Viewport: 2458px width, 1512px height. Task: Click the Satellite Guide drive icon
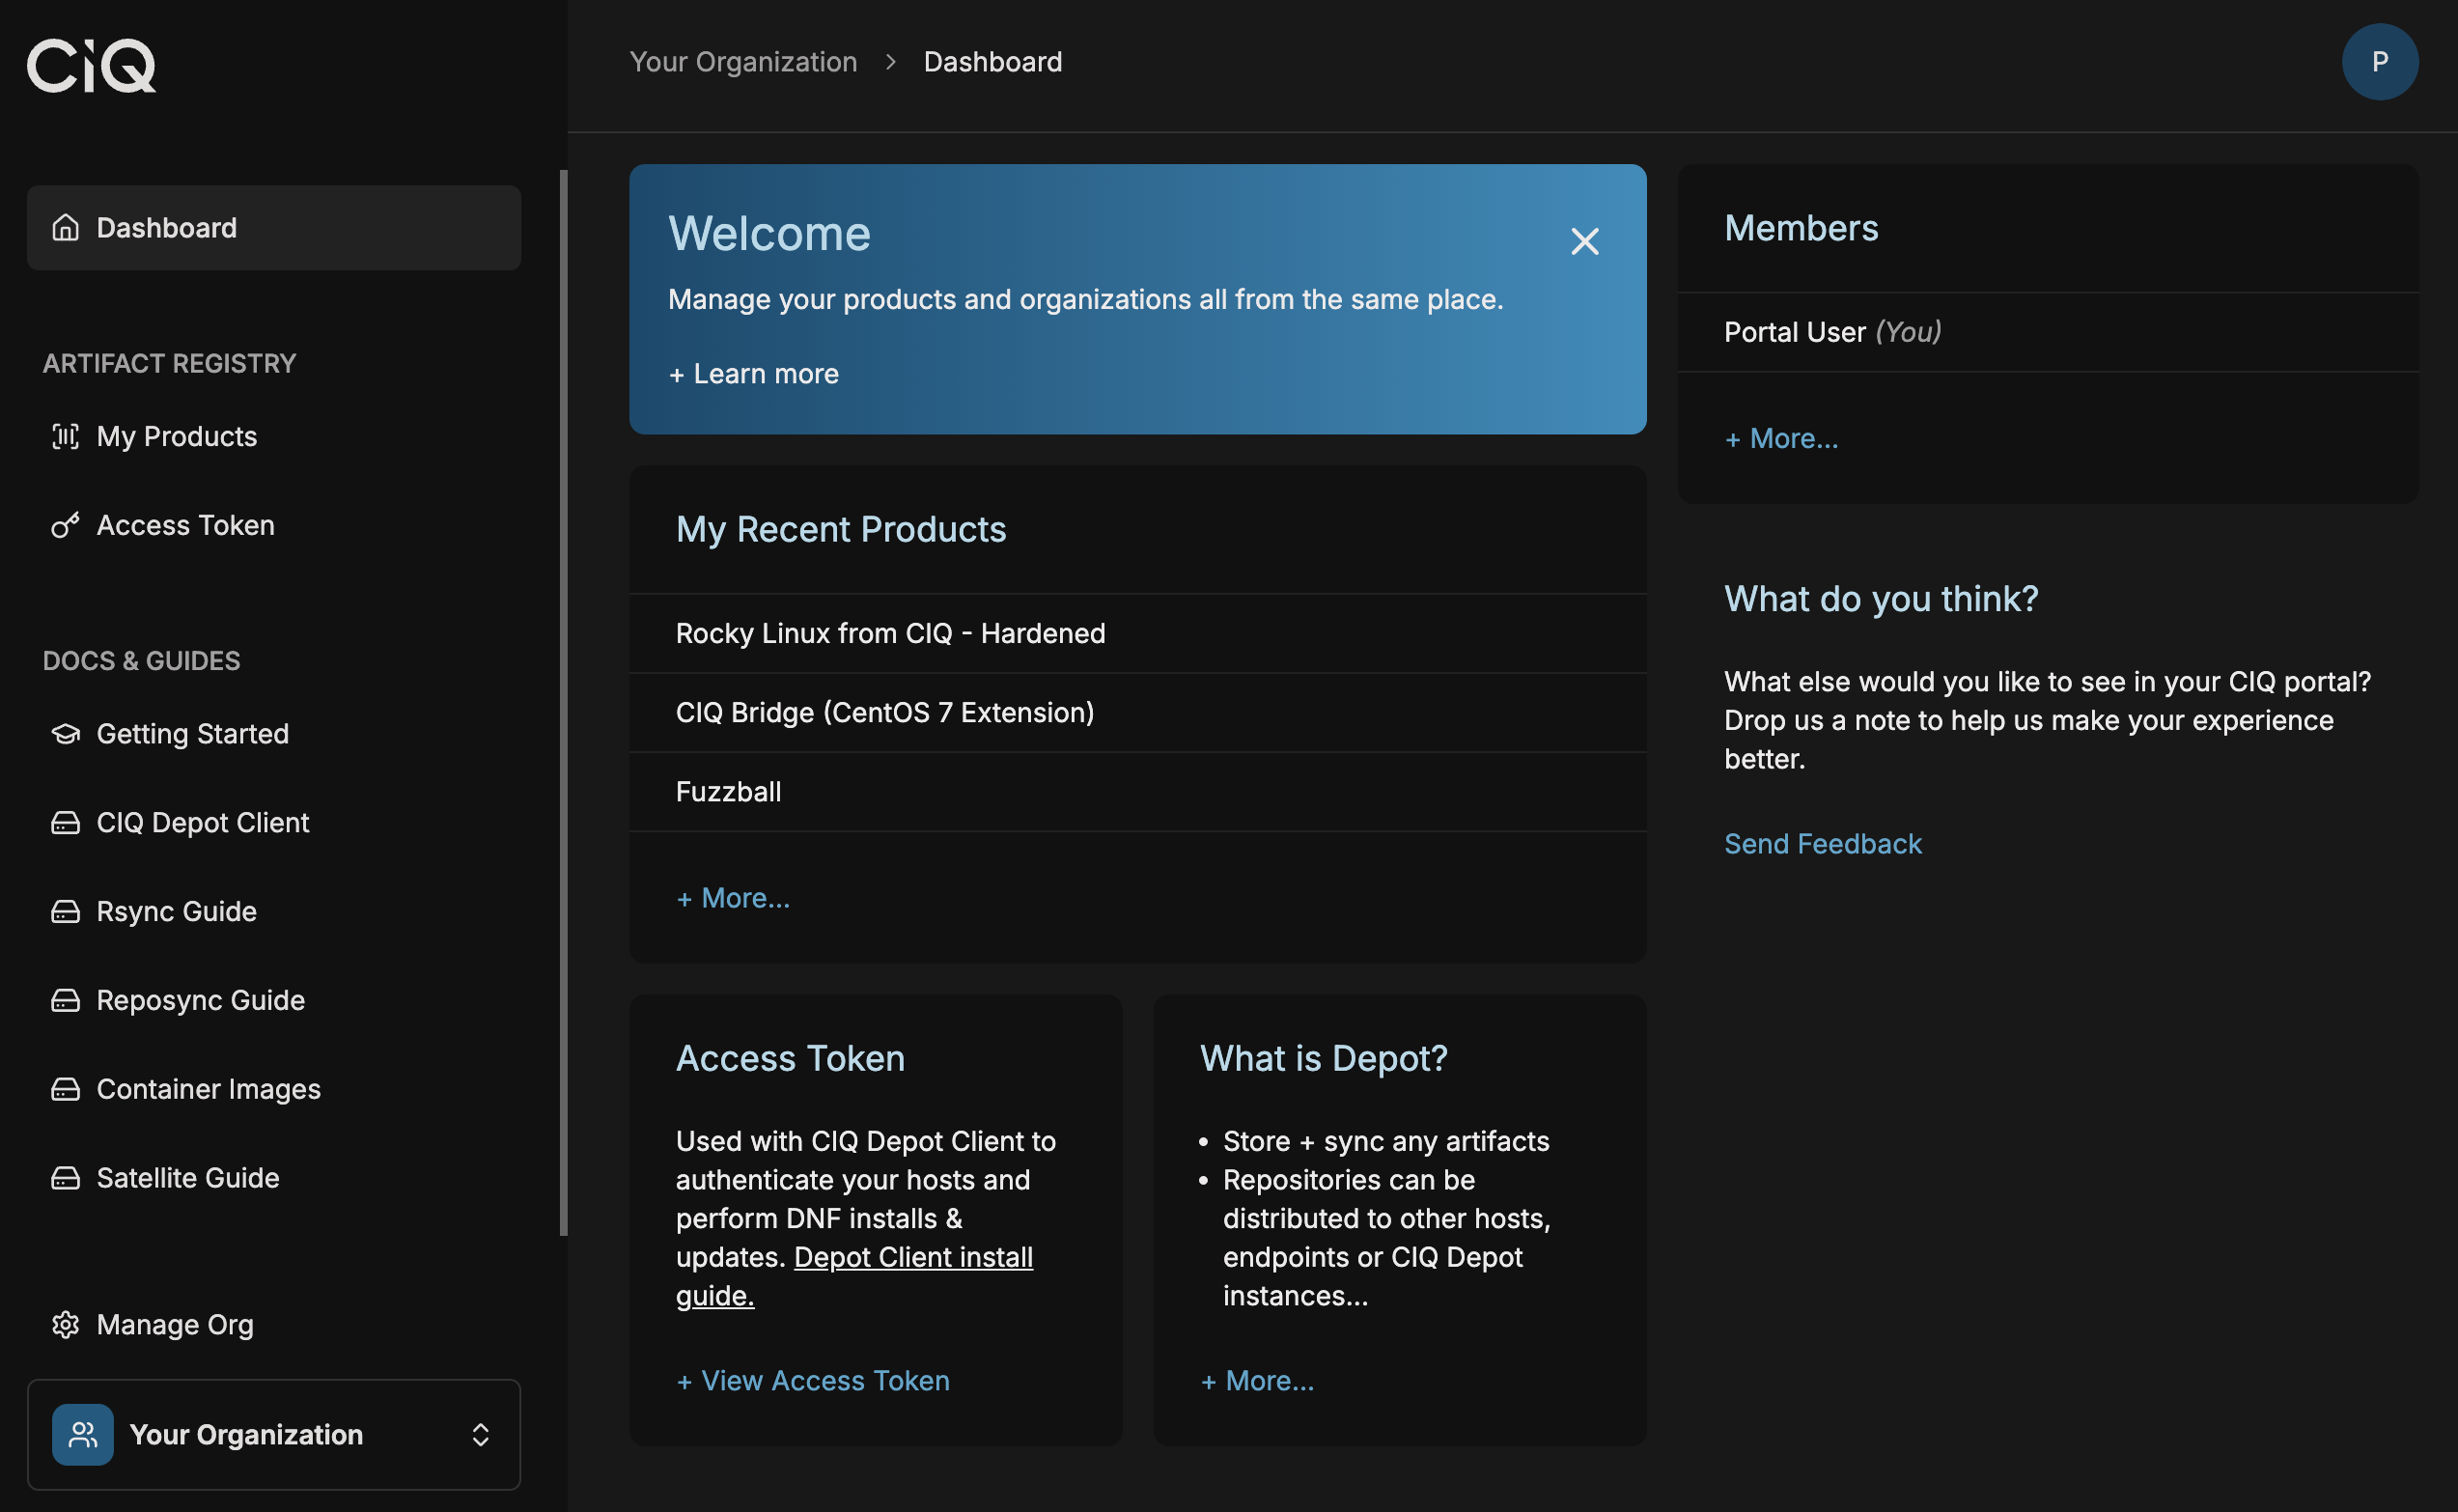coord(65,1178)
